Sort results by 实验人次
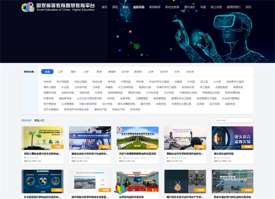Image resolution: width=275 pixels, height=199 pixels. 39,120
